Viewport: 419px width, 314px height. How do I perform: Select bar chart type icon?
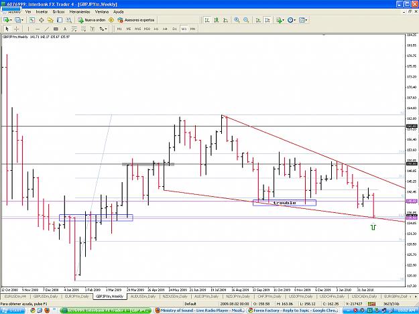(207, 20)
